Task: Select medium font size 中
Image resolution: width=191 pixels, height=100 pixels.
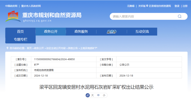Action: tap(98, 95)
